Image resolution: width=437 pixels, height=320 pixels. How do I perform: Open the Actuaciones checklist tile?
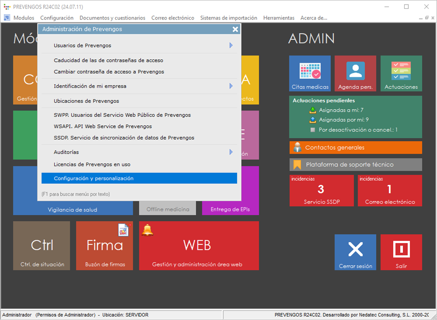click(401, 73)
